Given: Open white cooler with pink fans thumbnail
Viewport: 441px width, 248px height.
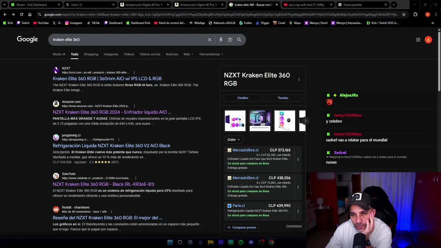Looking at the screenshot, I should pos(285,121).
